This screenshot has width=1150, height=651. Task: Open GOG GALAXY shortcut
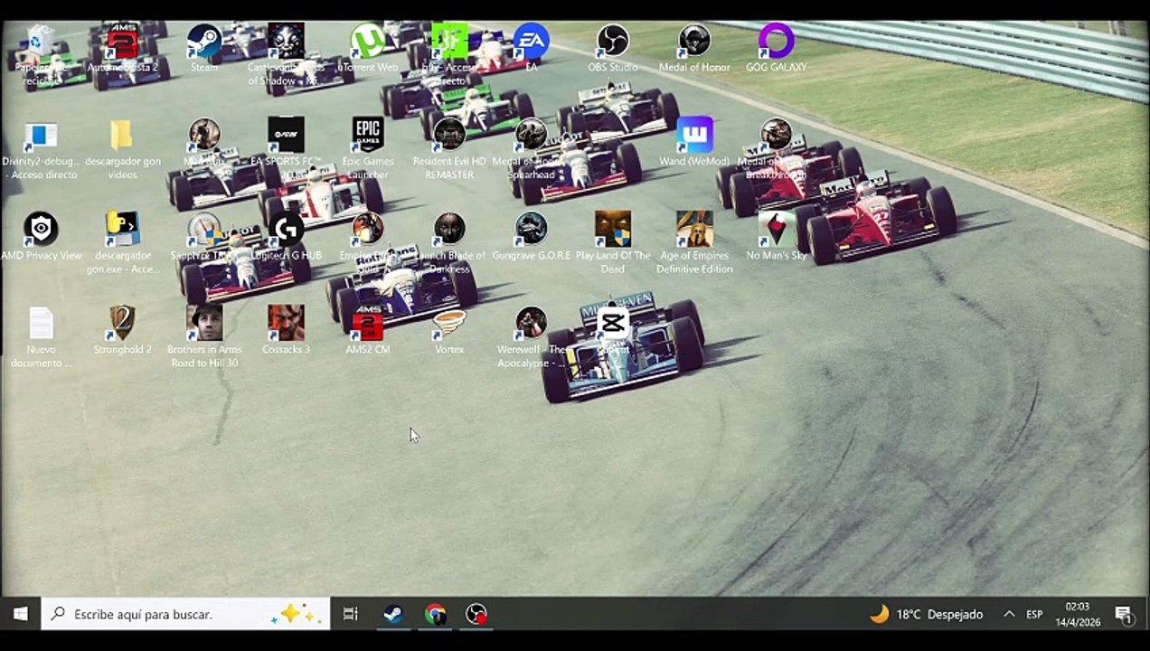(776, 49)
